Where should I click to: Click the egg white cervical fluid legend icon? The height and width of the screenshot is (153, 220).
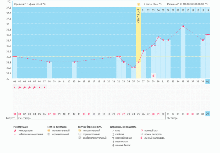(113, 145)
